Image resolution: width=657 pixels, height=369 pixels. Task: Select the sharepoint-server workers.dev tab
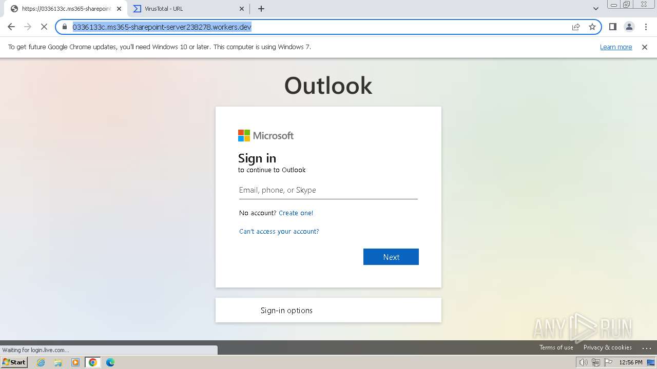pyautogui.click(x=66, y=9)
